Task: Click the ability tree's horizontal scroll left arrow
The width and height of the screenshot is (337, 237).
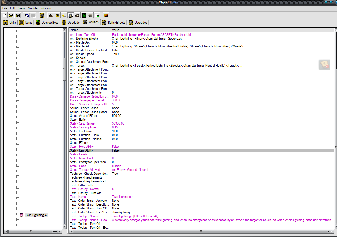Action: [x=6, y=231]
